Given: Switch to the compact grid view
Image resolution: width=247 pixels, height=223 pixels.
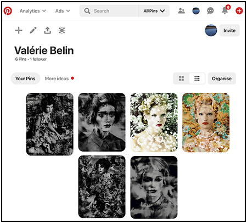Looking at the screenshot, I should 197,79.
